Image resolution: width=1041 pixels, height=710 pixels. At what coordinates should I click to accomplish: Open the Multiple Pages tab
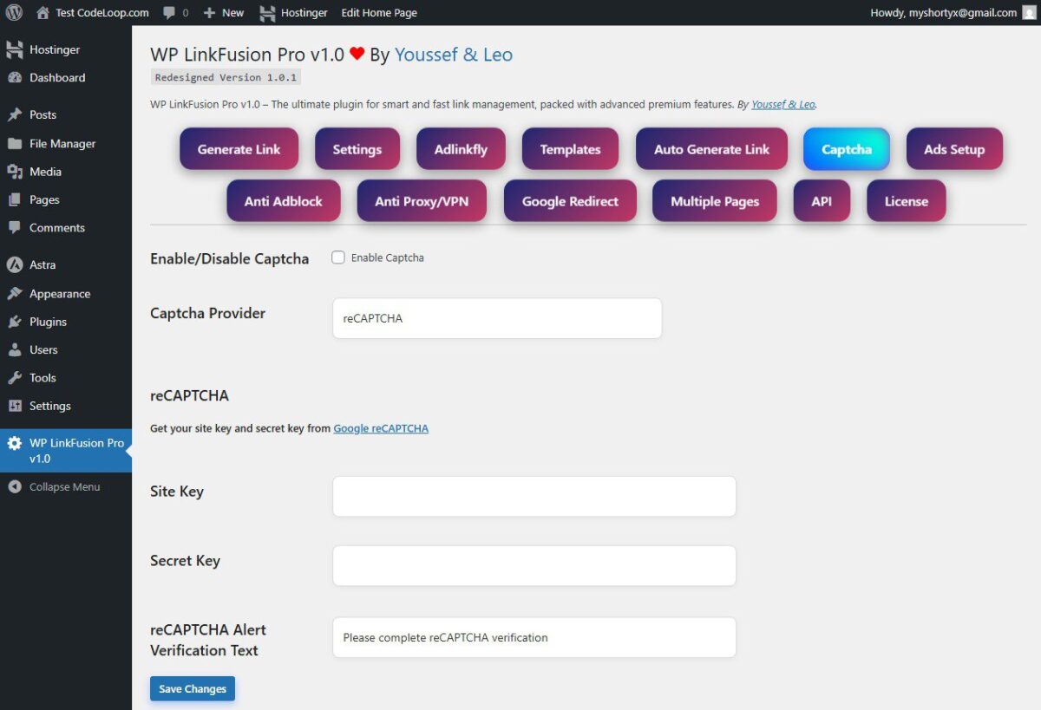pos(715,201)
